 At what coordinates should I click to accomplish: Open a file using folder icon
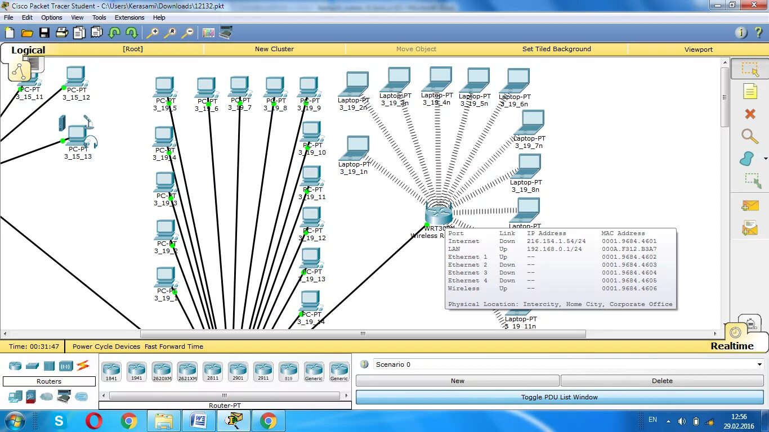(26, 33)
